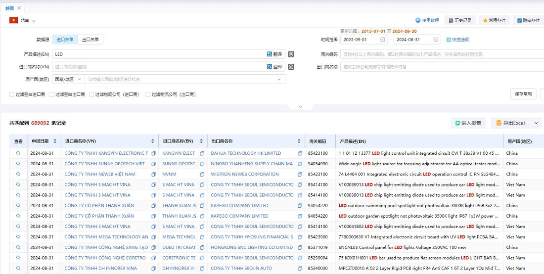Click 689092 matched records count
The height and width of the screenshot is (274, 544).
coord(40,123)
